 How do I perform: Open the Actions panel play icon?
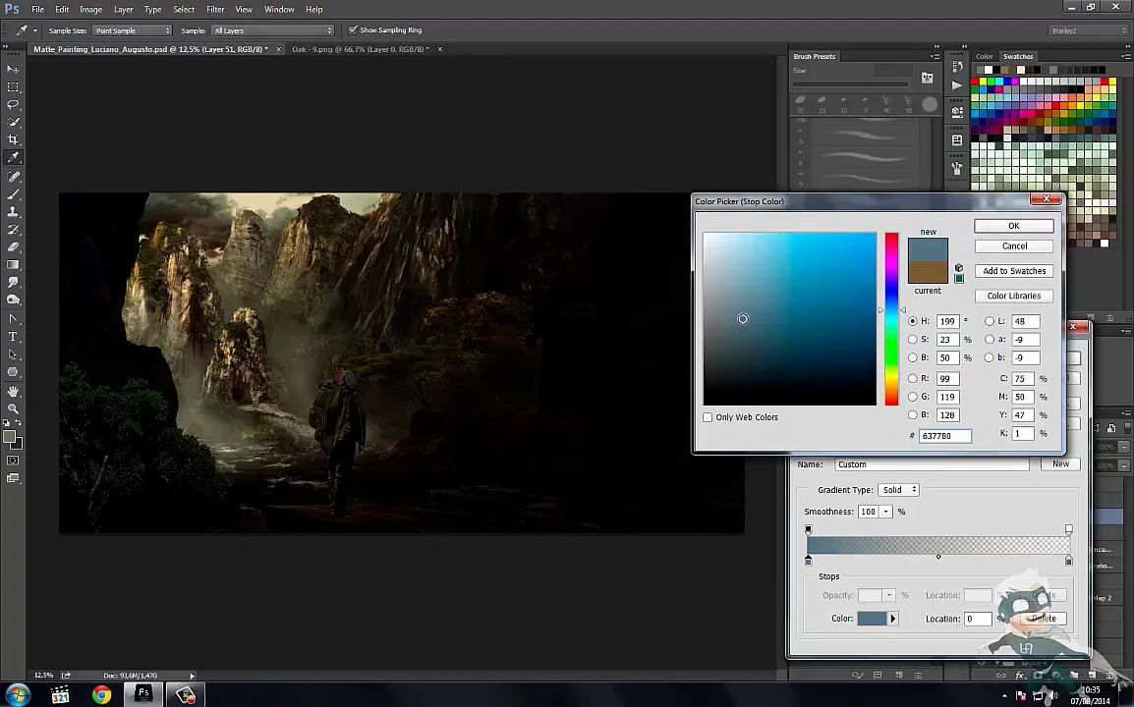[957, 85]
